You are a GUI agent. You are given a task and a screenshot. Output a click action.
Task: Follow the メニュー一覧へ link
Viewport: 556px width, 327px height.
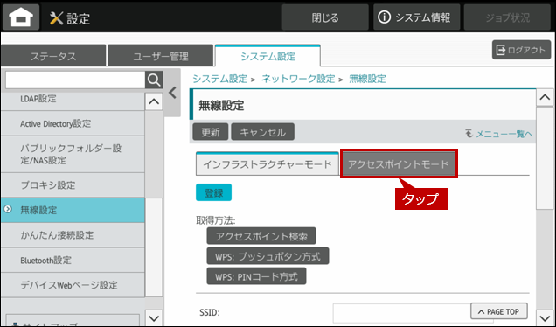tap(504, 134)
